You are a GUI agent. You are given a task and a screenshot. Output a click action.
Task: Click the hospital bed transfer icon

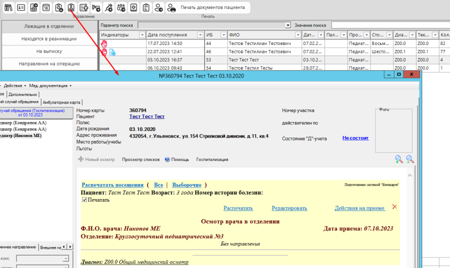point(96,7)
